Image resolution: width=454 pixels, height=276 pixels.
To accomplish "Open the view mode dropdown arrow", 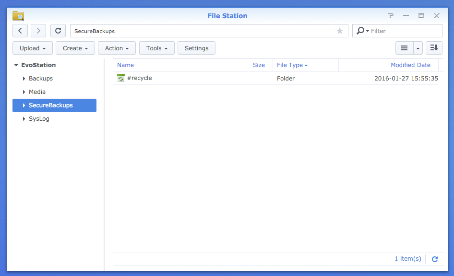I will coord(418,48).
